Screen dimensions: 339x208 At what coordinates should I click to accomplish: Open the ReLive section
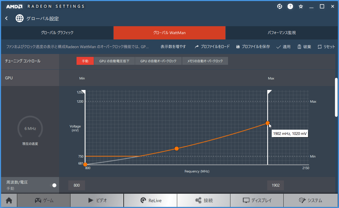click(150, 200)
